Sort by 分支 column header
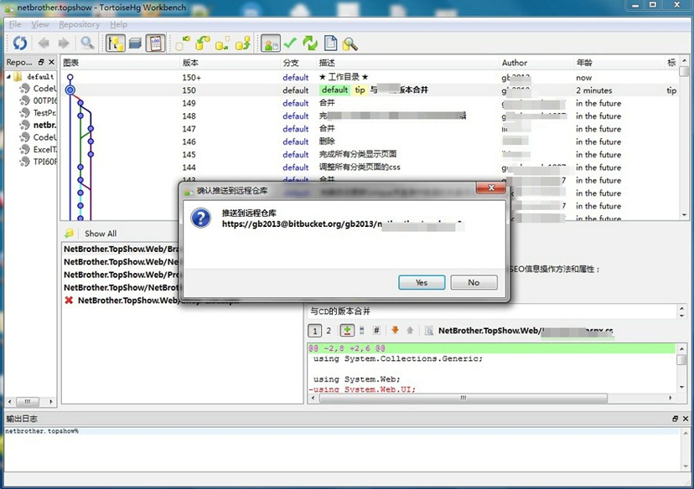The height and width of the screenshot is (489, 694). (298, 63)
